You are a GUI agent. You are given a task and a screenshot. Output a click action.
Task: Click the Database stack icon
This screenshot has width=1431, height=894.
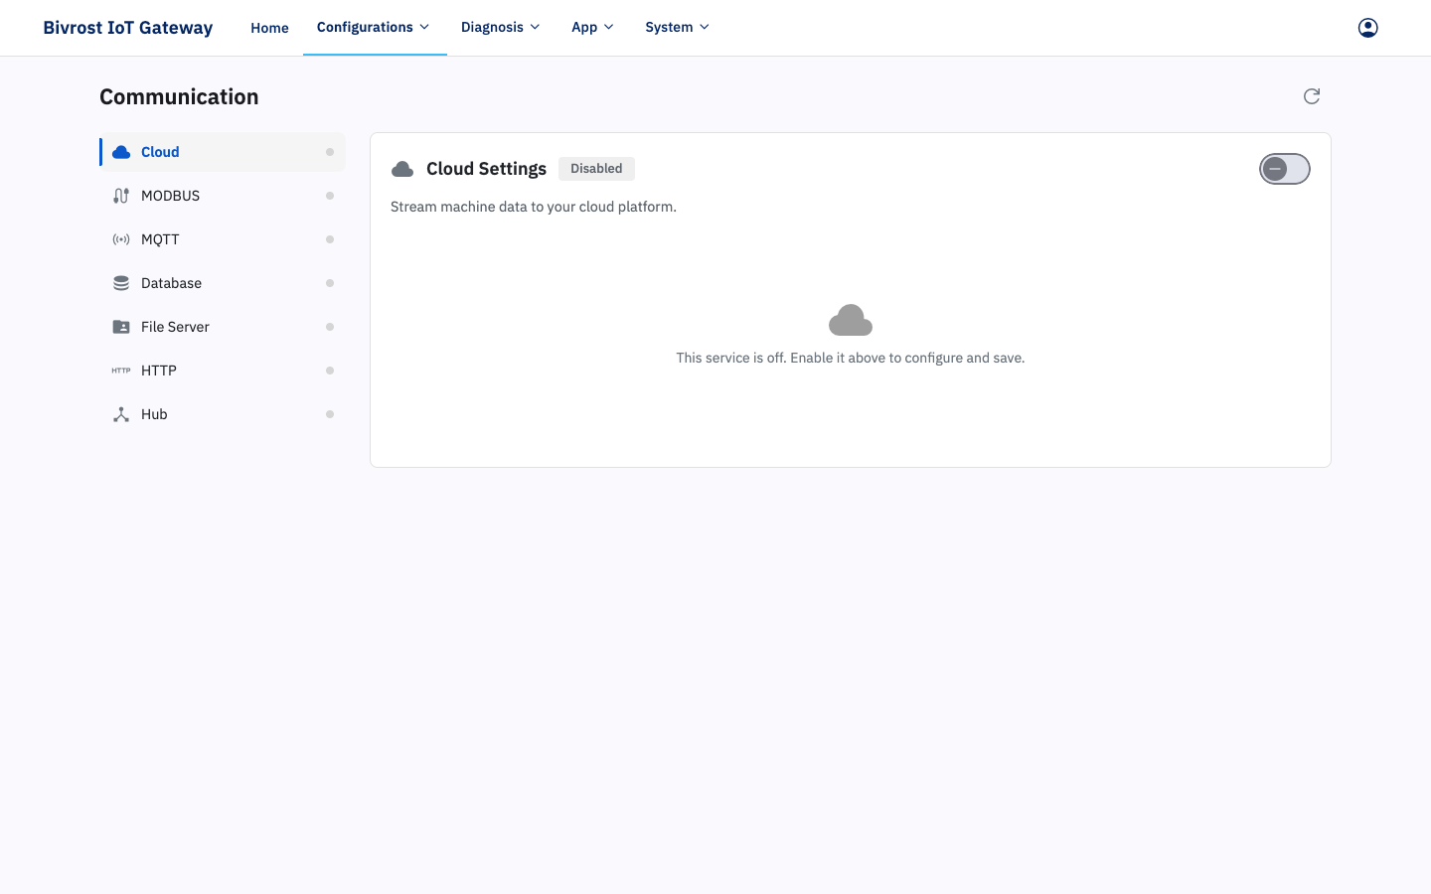pyautogui.click(x=121, y=283)
